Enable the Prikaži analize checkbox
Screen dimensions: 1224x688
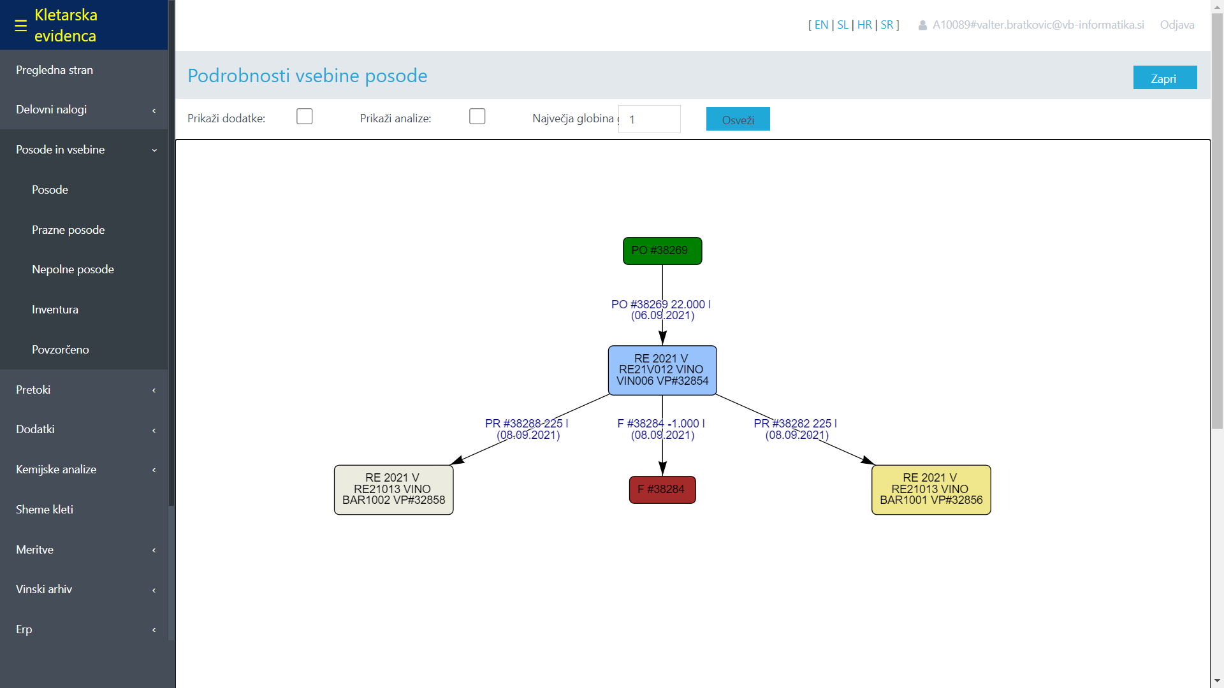[x=477, y=117]
